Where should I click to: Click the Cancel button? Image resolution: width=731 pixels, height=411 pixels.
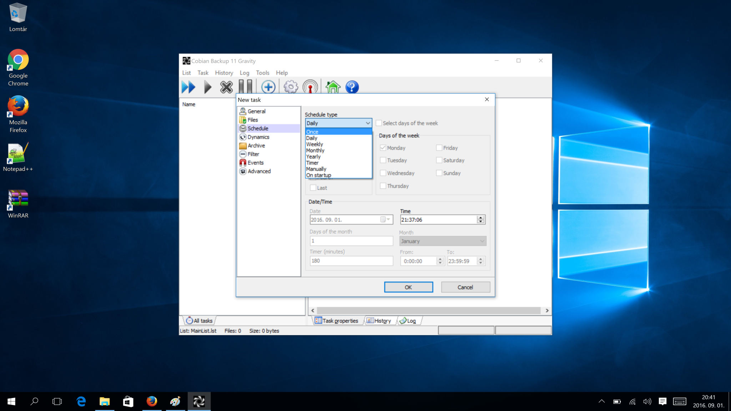(465, 287)
